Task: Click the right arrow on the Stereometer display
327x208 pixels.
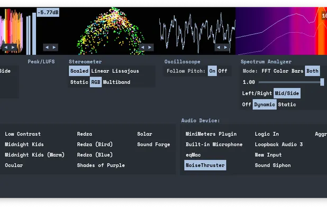Action: click(150, 48)
